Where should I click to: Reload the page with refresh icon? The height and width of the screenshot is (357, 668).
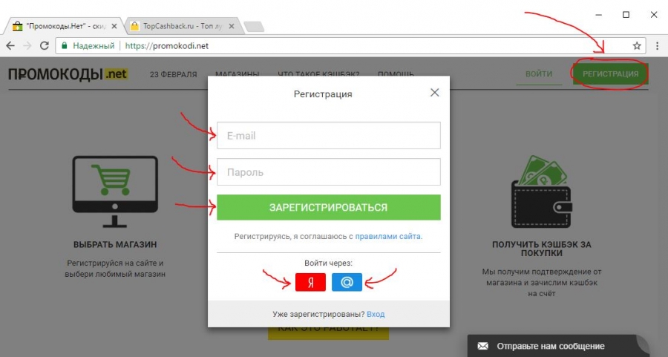[x=45, y=45]
